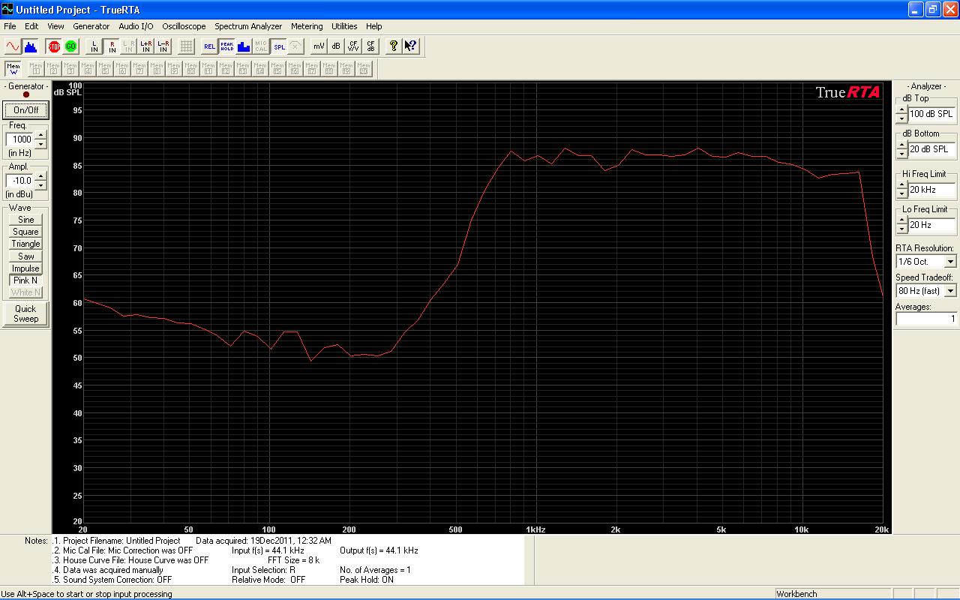Toggle generator On/Off button

point(25,110)
